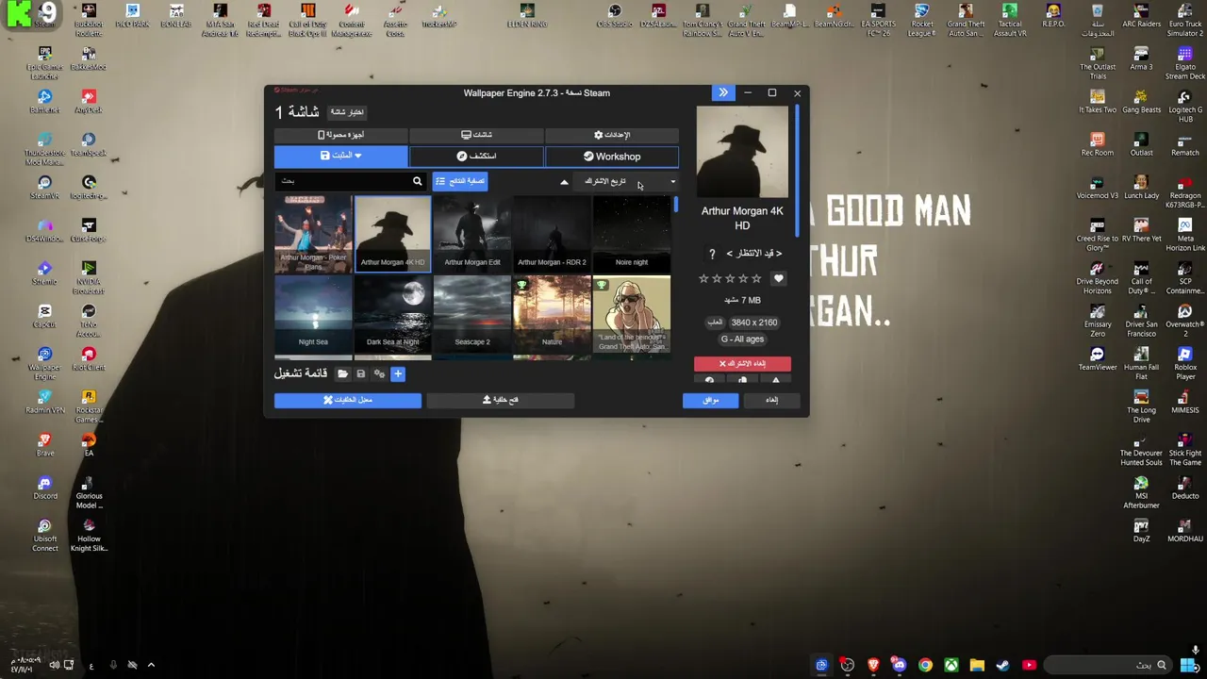Click the red unsubscribe button
The image size is (1207, 679).
(742, 363)
